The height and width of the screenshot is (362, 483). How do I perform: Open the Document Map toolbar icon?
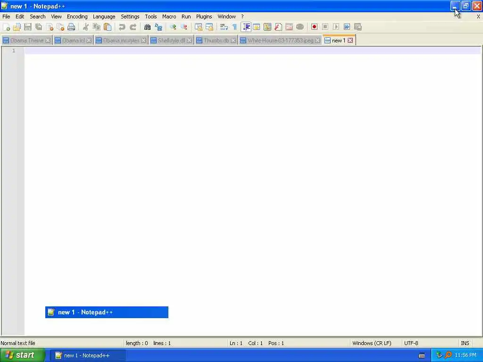267,27
